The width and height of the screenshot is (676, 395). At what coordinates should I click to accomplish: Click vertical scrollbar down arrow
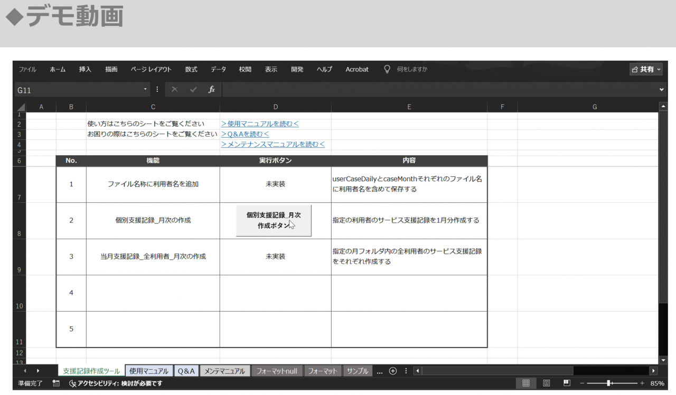[x=663, y=360]
